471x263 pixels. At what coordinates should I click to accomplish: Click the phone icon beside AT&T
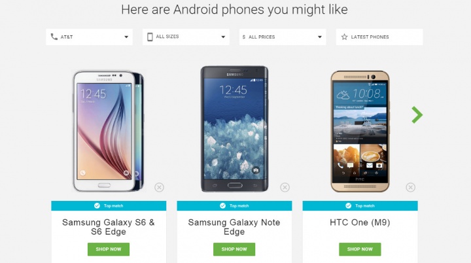[x=54, y=37]
